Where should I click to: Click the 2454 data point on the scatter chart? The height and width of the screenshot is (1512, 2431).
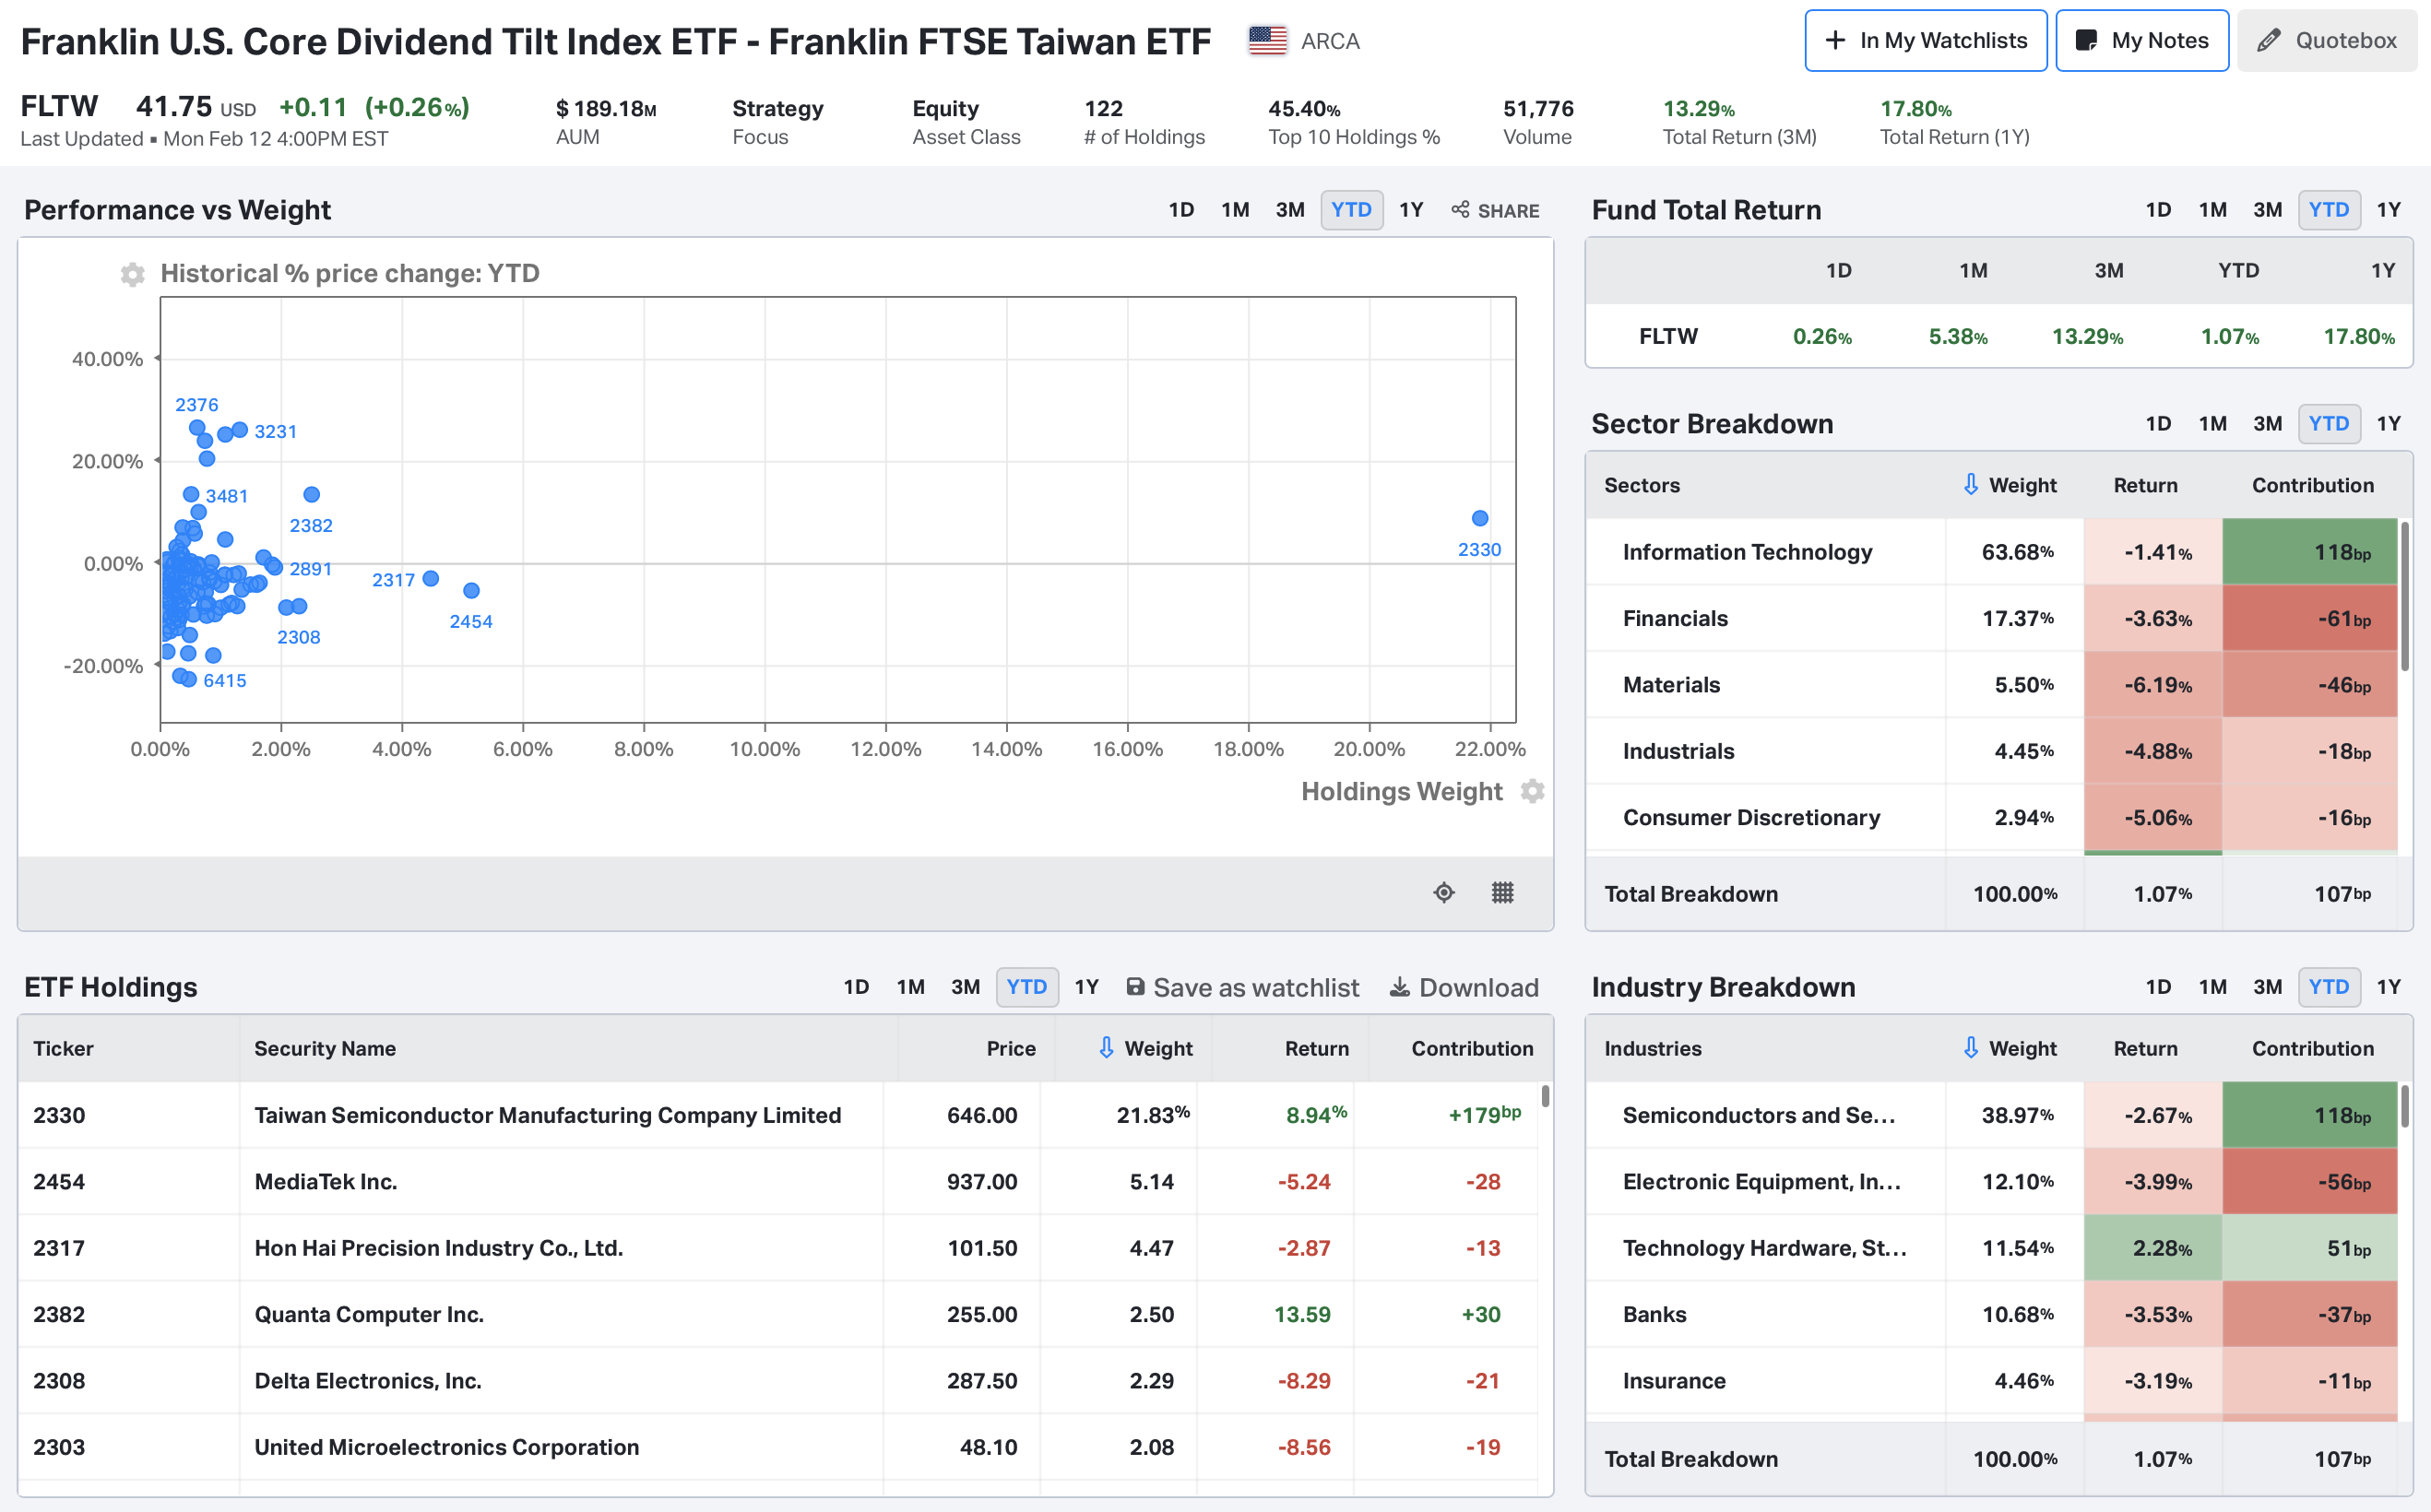[472, 591]
